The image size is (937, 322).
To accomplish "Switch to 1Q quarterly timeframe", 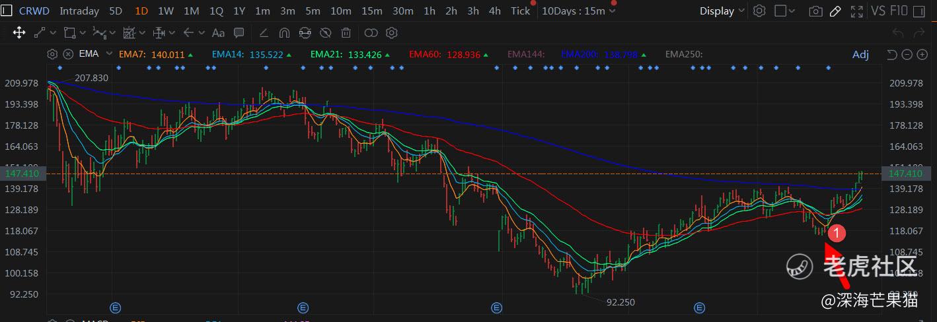I will [x=216, y=11].
